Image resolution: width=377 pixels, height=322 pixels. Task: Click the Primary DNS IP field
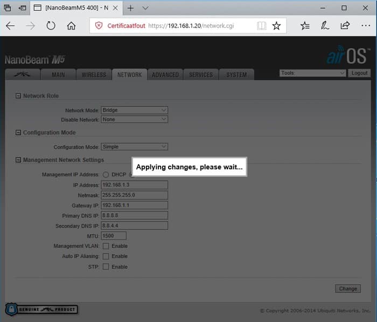point(134,215)
